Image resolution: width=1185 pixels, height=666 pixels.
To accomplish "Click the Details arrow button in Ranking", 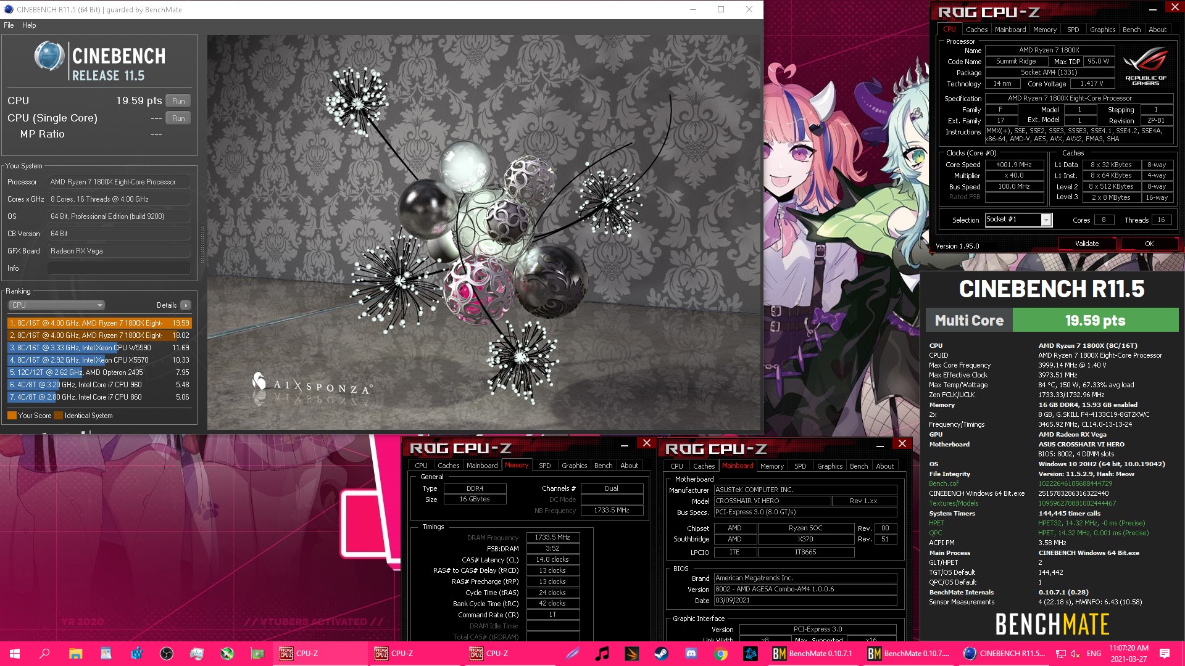I will 186,305.
